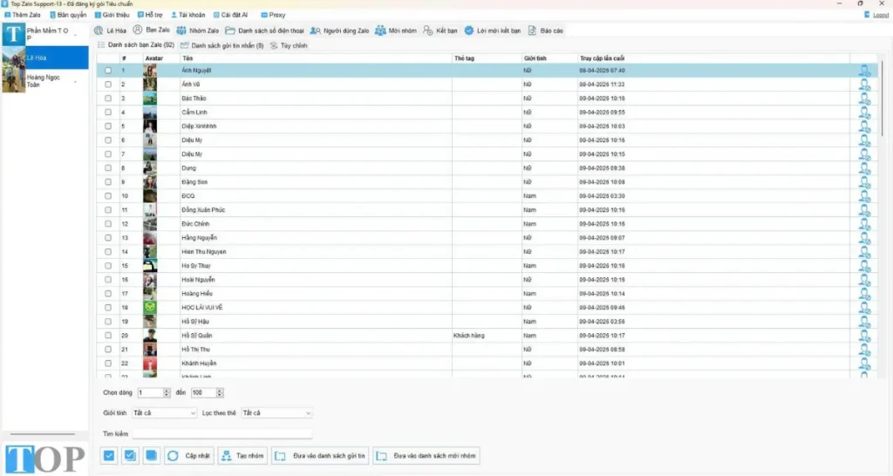Select the Hoàng Ngọc Toàn account in sidebar
The width and height of the screenshot is (893, 476).
45,81
